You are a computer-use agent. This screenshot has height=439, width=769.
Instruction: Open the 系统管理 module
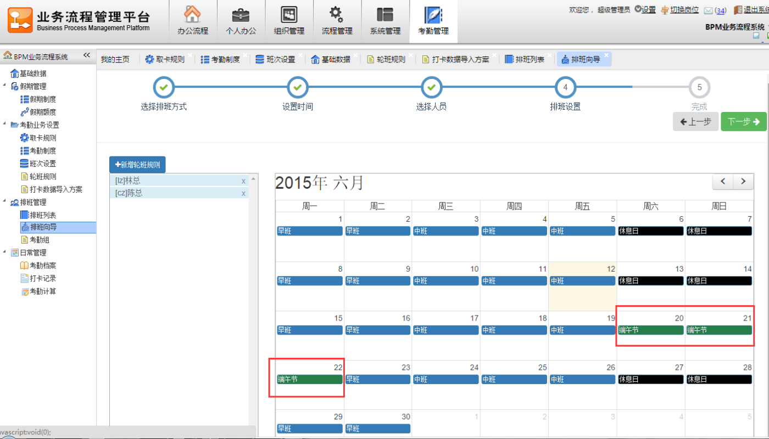click(385, 21)
